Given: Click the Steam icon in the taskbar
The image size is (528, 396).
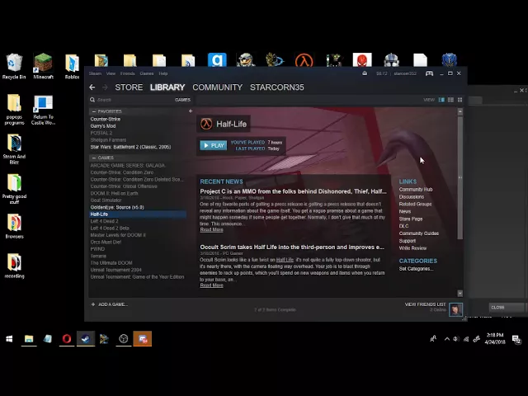Looking at the screenshot, I should tap(86, 339).
